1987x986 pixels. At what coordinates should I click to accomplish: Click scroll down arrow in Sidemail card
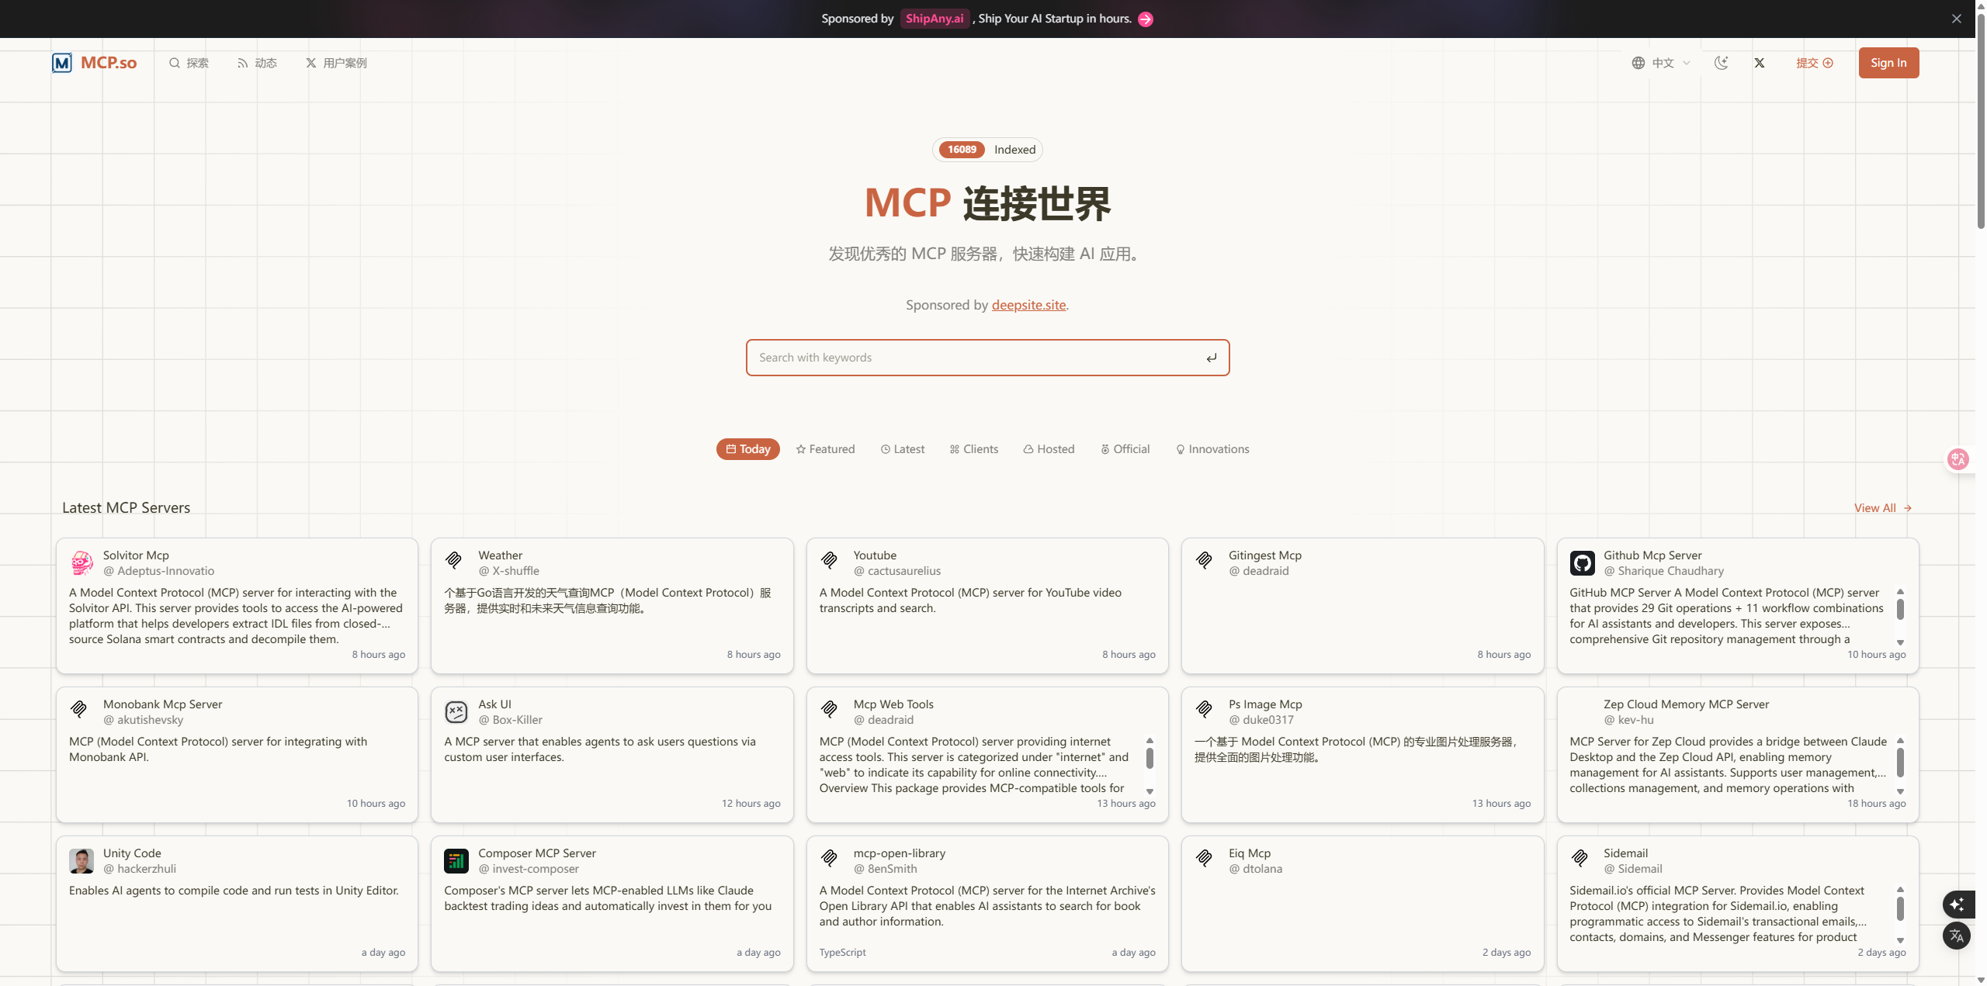tap(1900, 940)
